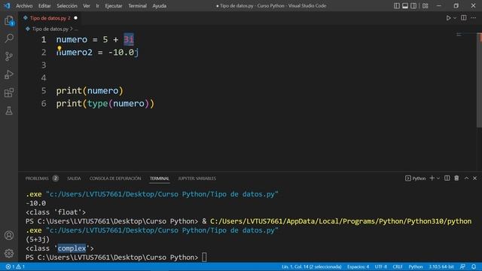Select interpreter 3.10.5 64-bit

[x=441, y=266]
